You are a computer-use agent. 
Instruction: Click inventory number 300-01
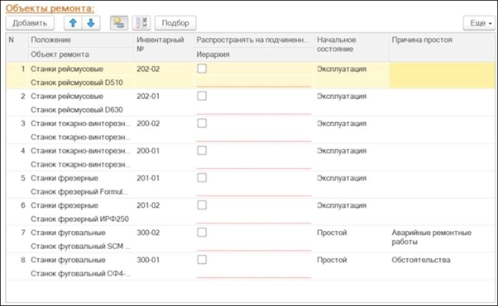pyautogui.click(x=148, y=260)
